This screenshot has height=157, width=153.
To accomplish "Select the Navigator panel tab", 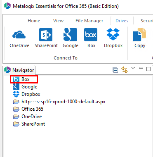I will [x=19, y=70].
